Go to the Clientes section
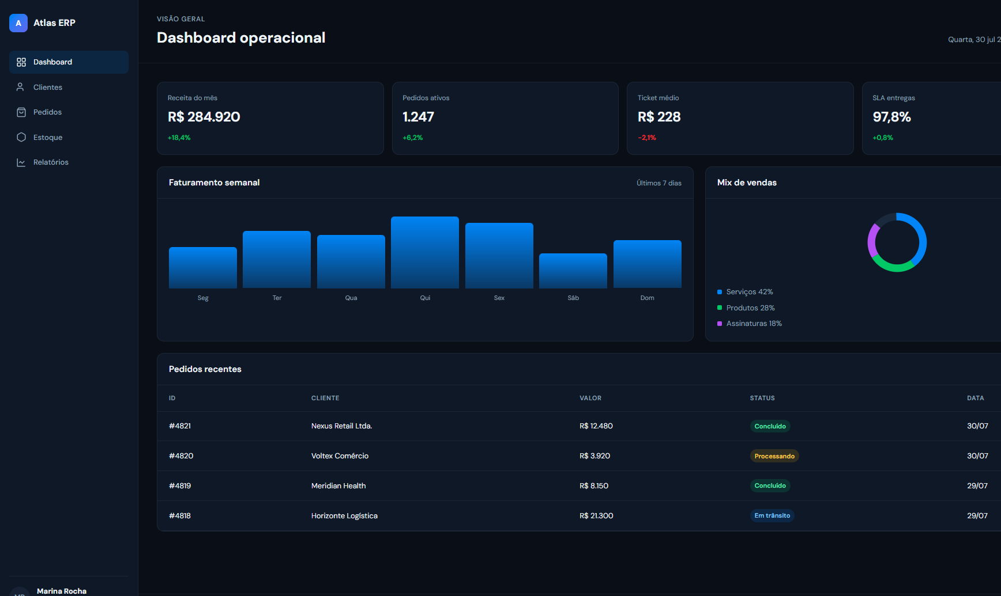 pyautogui.click(x=69, y=87)
